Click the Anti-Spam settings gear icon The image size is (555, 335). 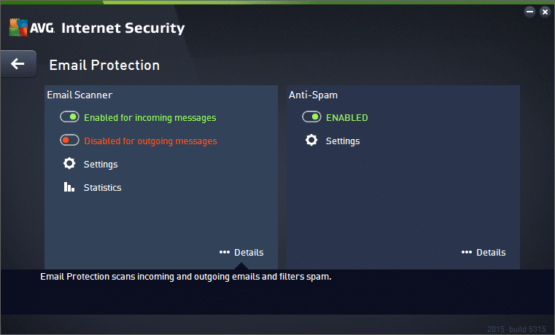311,141
